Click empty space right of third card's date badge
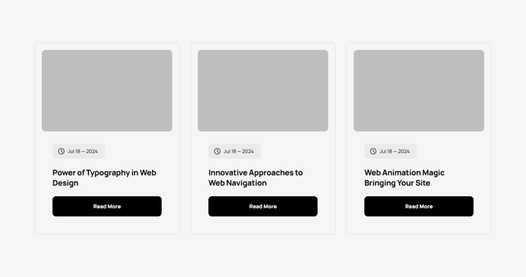The height and width of the screenshot is (277, 526). pos(449,151)
